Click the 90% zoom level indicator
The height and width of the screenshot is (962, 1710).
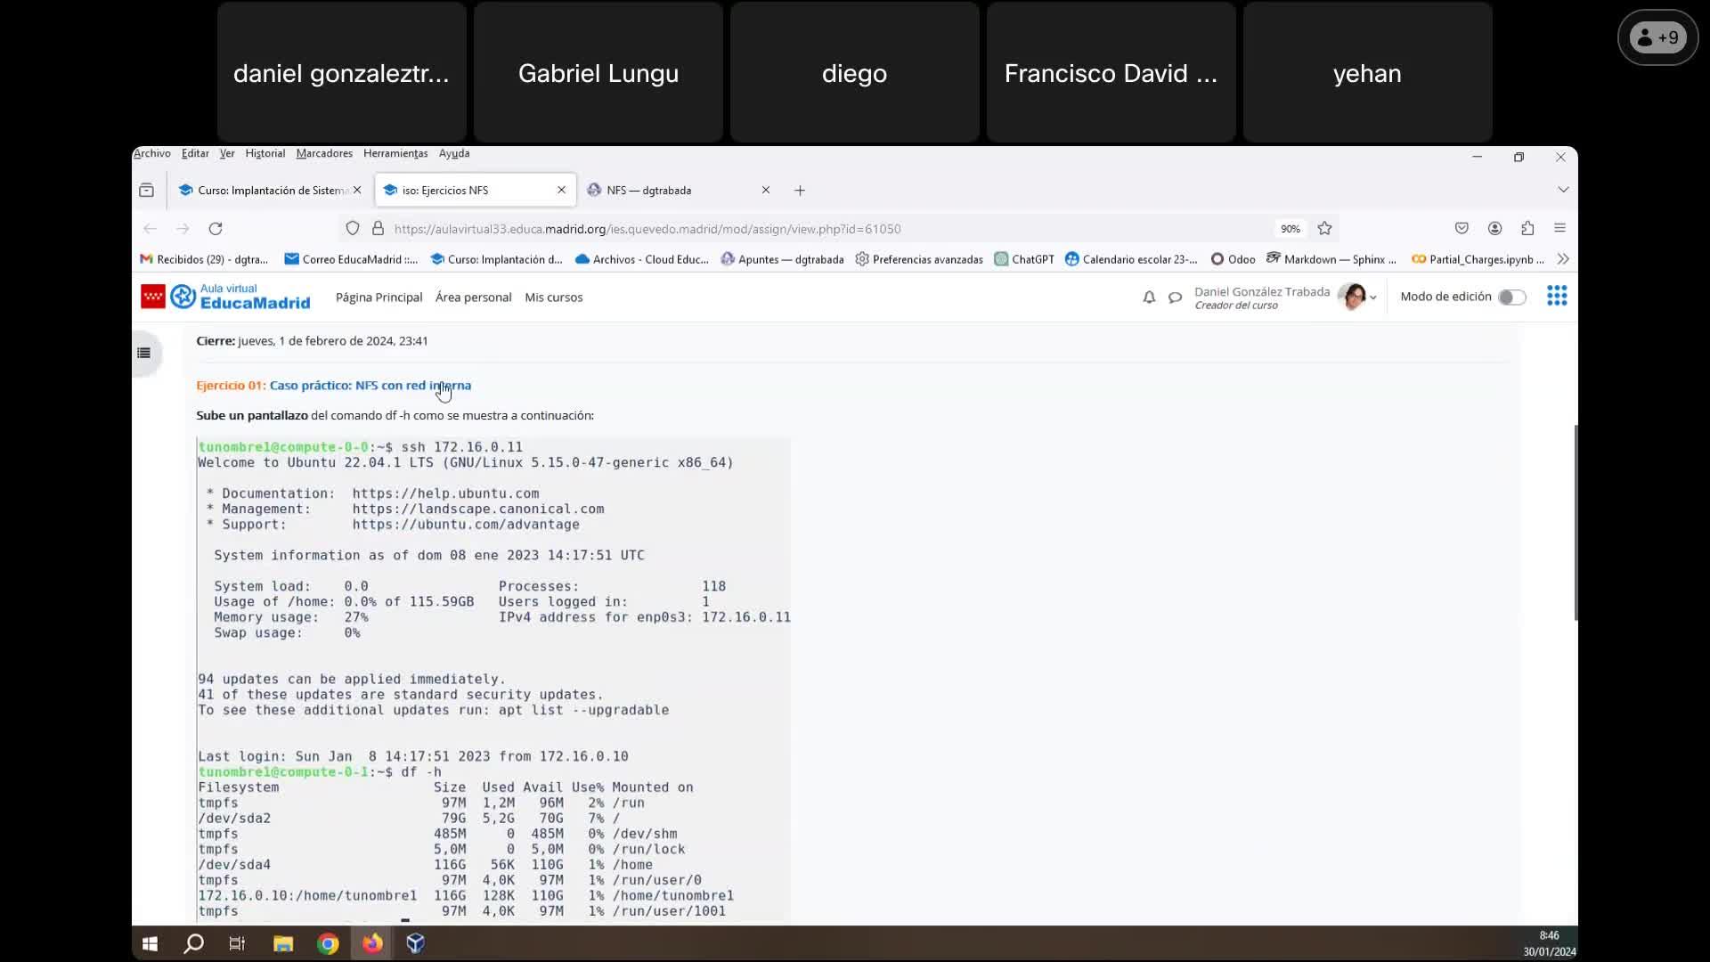click(x=1290, y=229)
